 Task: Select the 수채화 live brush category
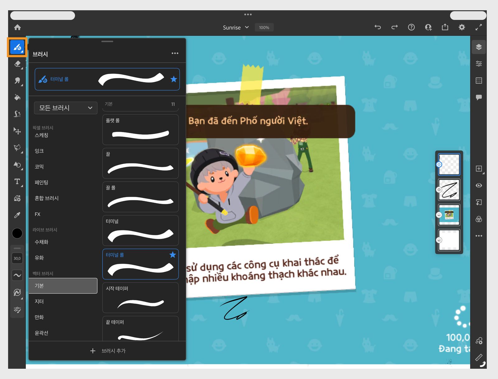pyautogui.click(x=63, y=242)
